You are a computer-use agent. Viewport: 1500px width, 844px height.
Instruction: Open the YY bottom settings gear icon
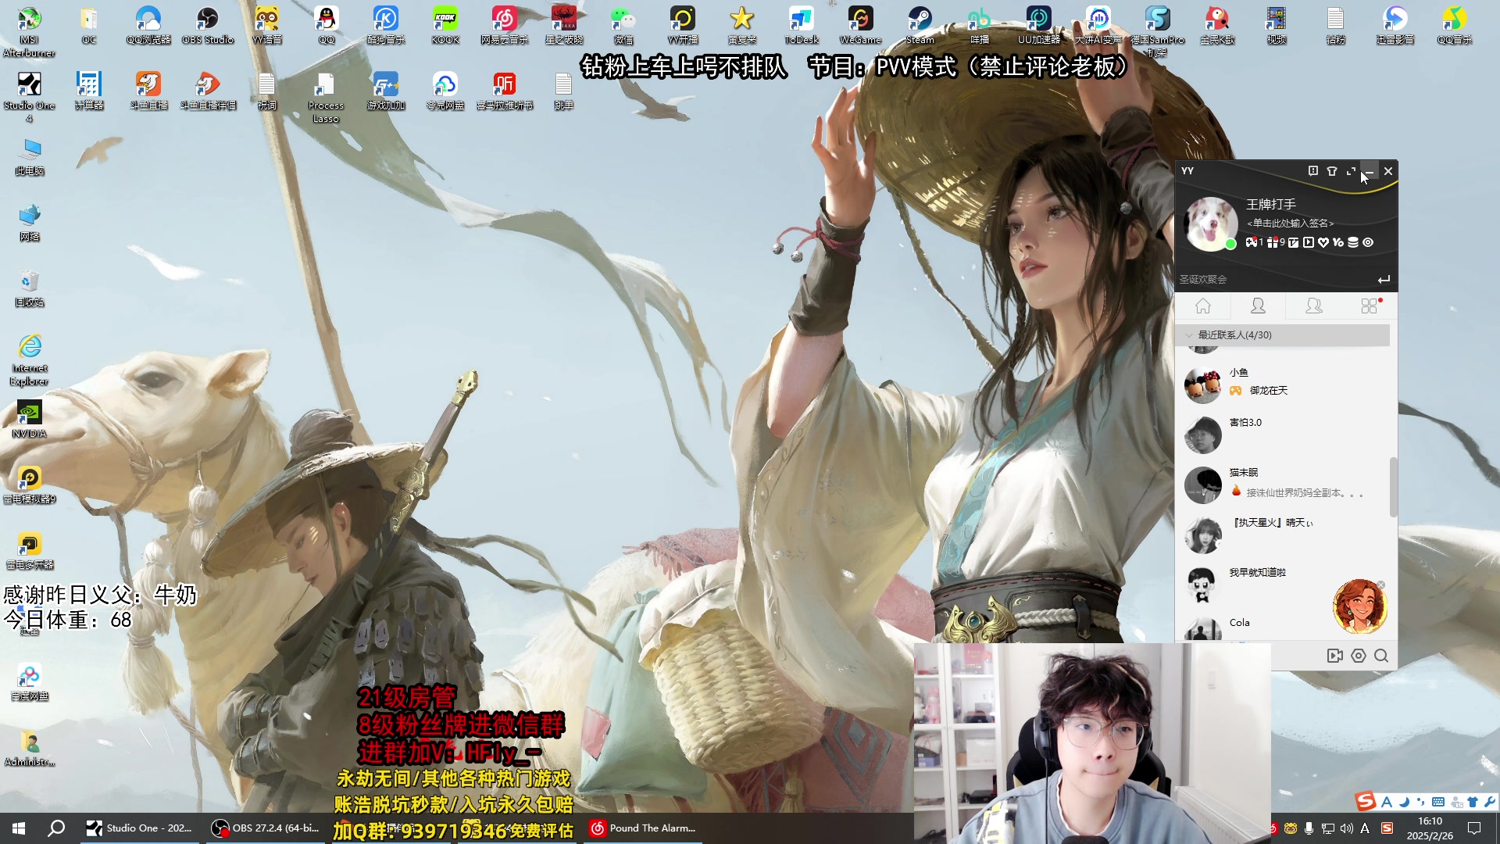pyautogui.click(x=1359, y=656)
